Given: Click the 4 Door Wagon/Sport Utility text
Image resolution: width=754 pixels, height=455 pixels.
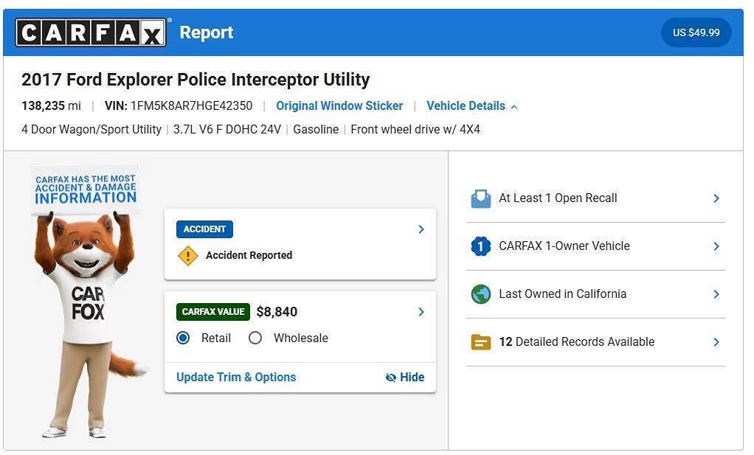Looking at the screenshot, I should click(91, 130).
